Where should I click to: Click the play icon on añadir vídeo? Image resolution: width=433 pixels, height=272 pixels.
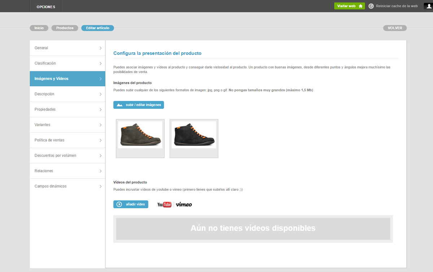pyautogui.click(x=119, y=204)
